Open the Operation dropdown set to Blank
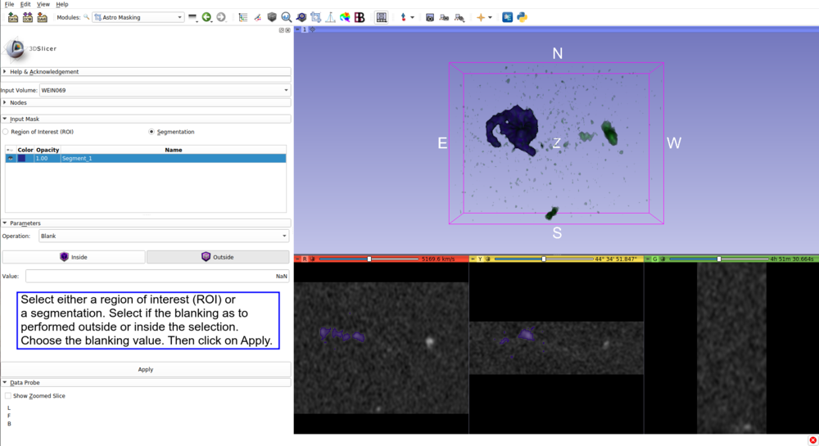819x446 pixels. (x=164, y=237)
